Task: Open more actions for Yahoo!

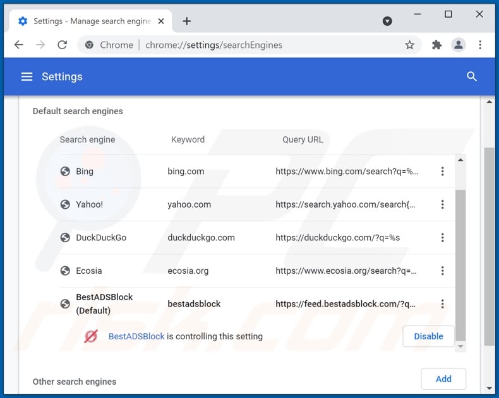Action: (x=442, y=204)
